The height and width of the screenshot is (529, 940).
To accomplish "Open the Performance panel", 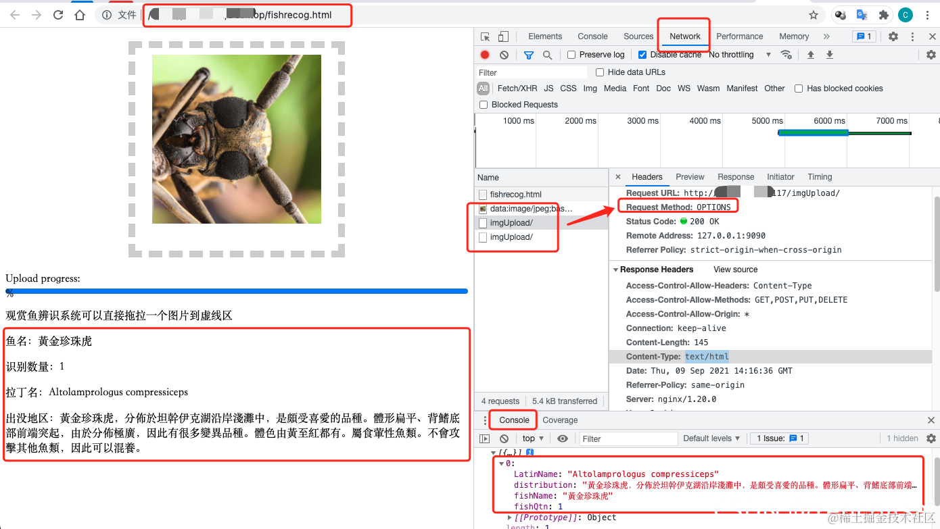I will coord(740,36).
